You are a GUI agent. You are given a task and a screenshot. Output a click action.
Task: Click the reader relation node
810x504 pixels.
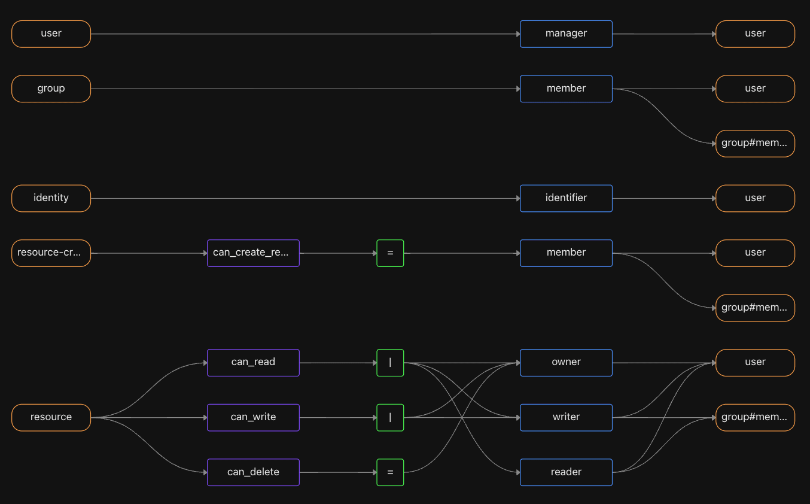coord(566,472)
